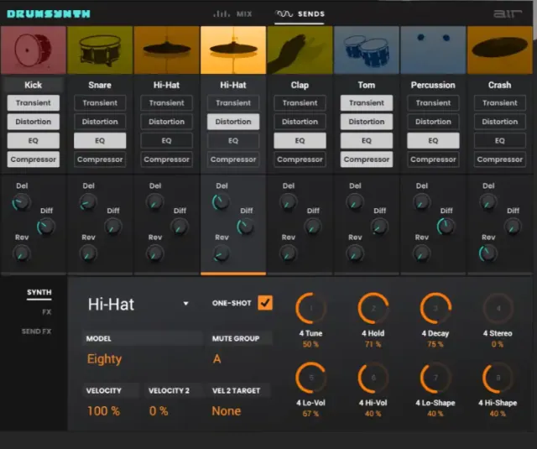Open the SYNTH side tab
Image resolution: width=537 pixels, height=449 pixels.
tap(39, 292)
